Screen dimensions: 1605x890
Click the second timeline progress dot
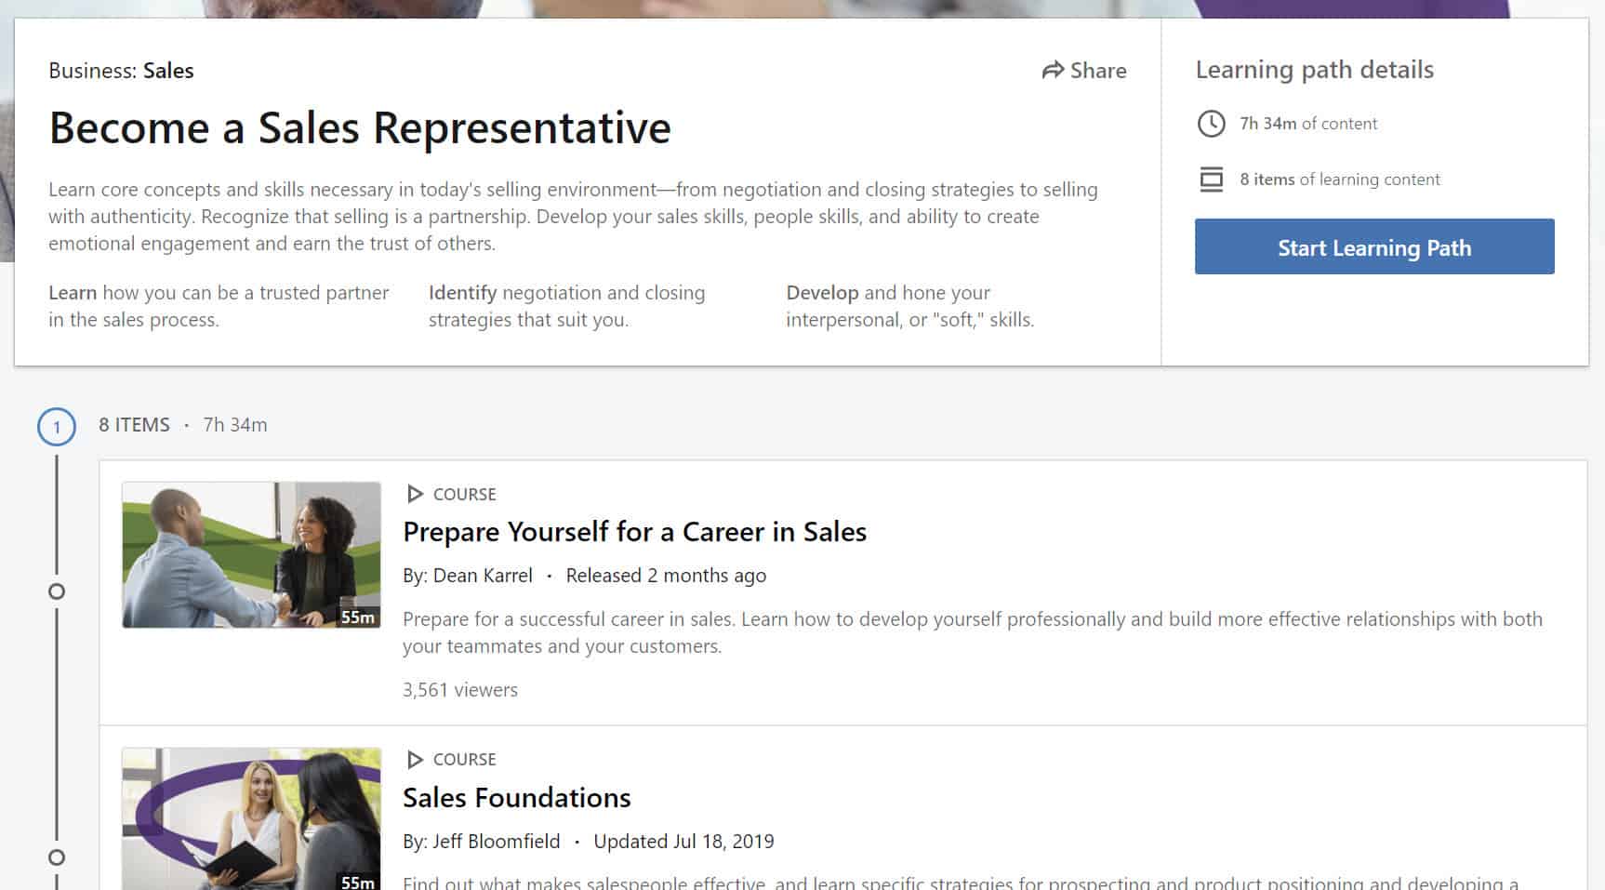[57, 856]
